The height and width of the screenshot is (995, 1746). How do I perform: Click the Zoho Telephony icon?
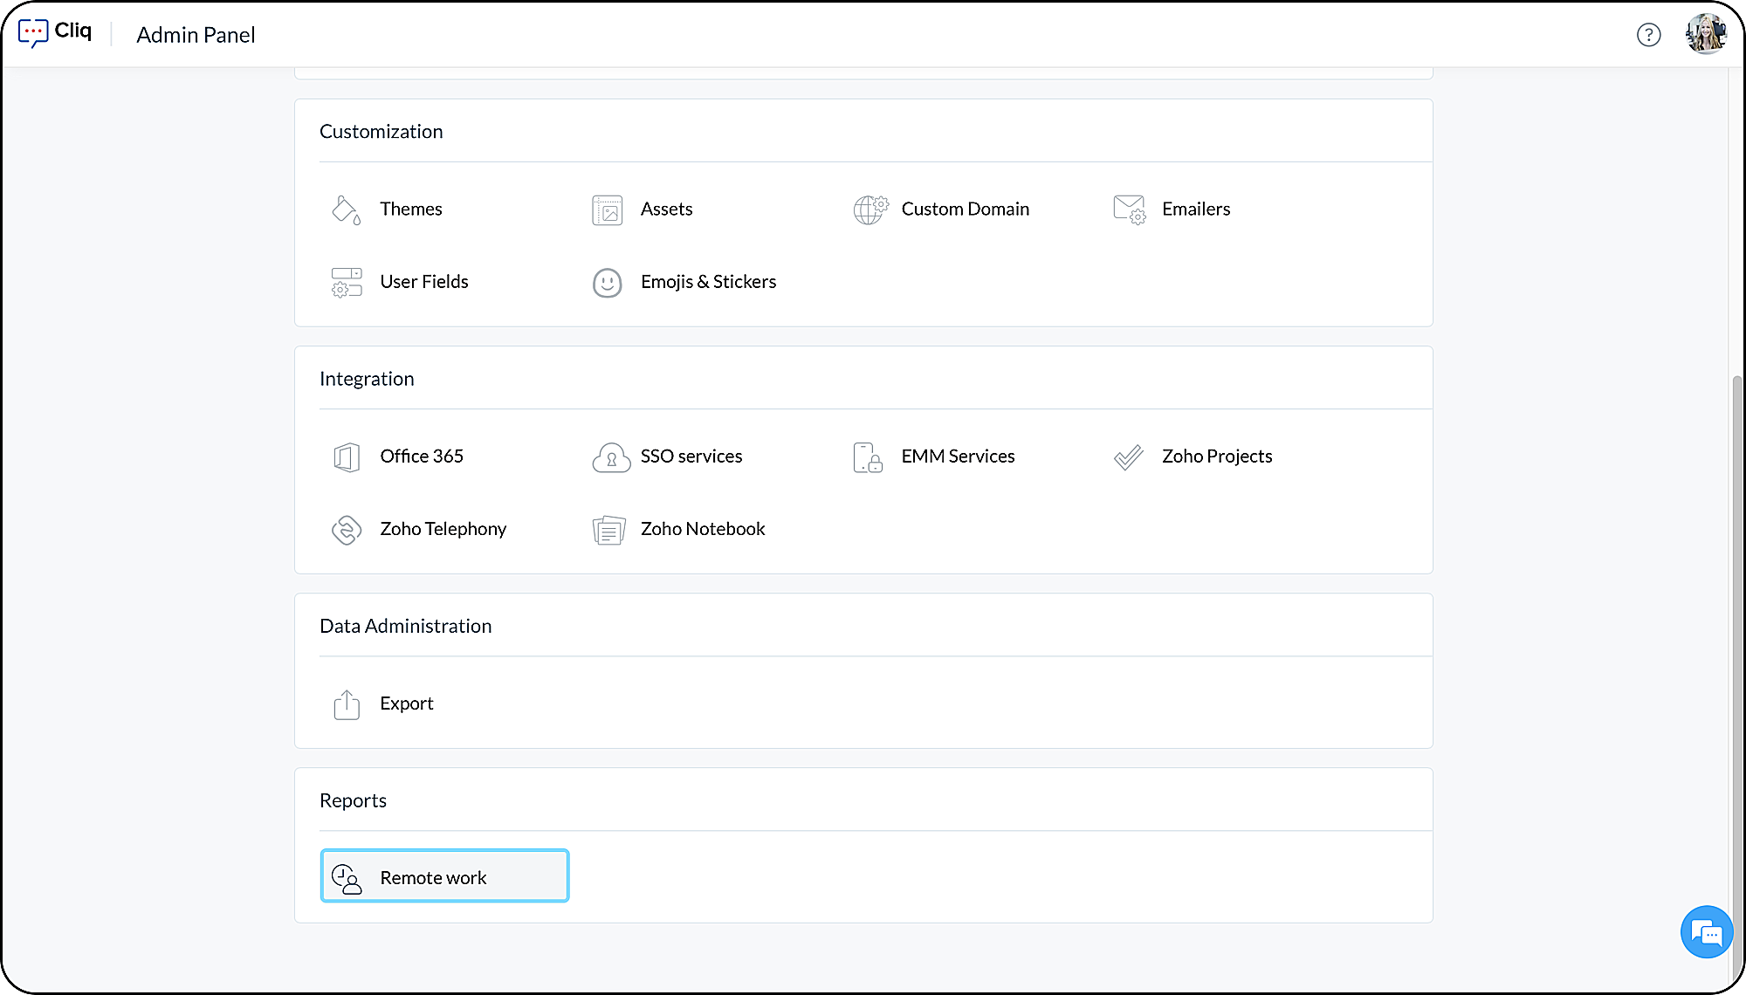point(346,529)
